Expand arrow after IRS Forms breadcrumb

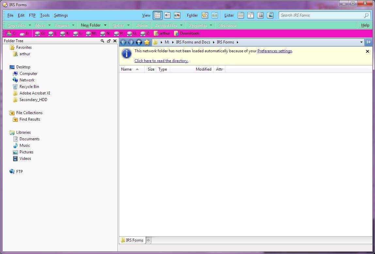(238, 42)
